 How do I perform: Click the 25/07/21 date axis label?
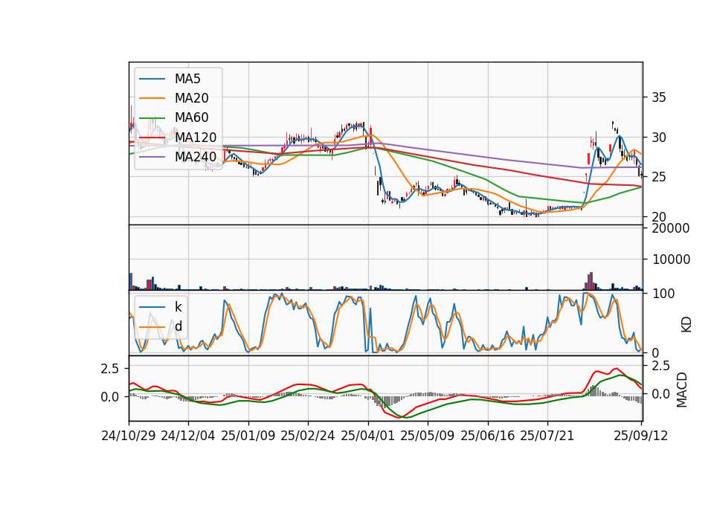coord(547,436)
